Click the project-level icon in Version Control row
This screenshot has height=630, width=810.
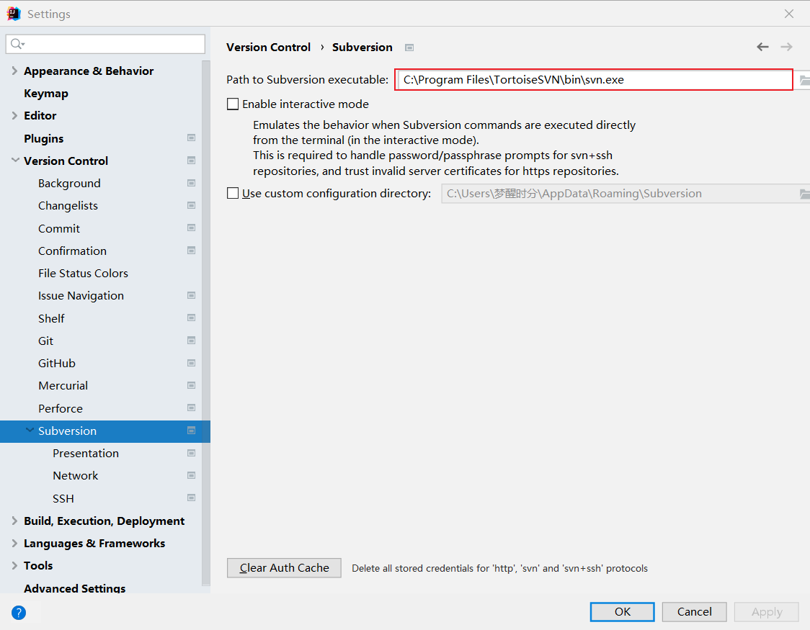pyautogui.click(x=191, y=161)
